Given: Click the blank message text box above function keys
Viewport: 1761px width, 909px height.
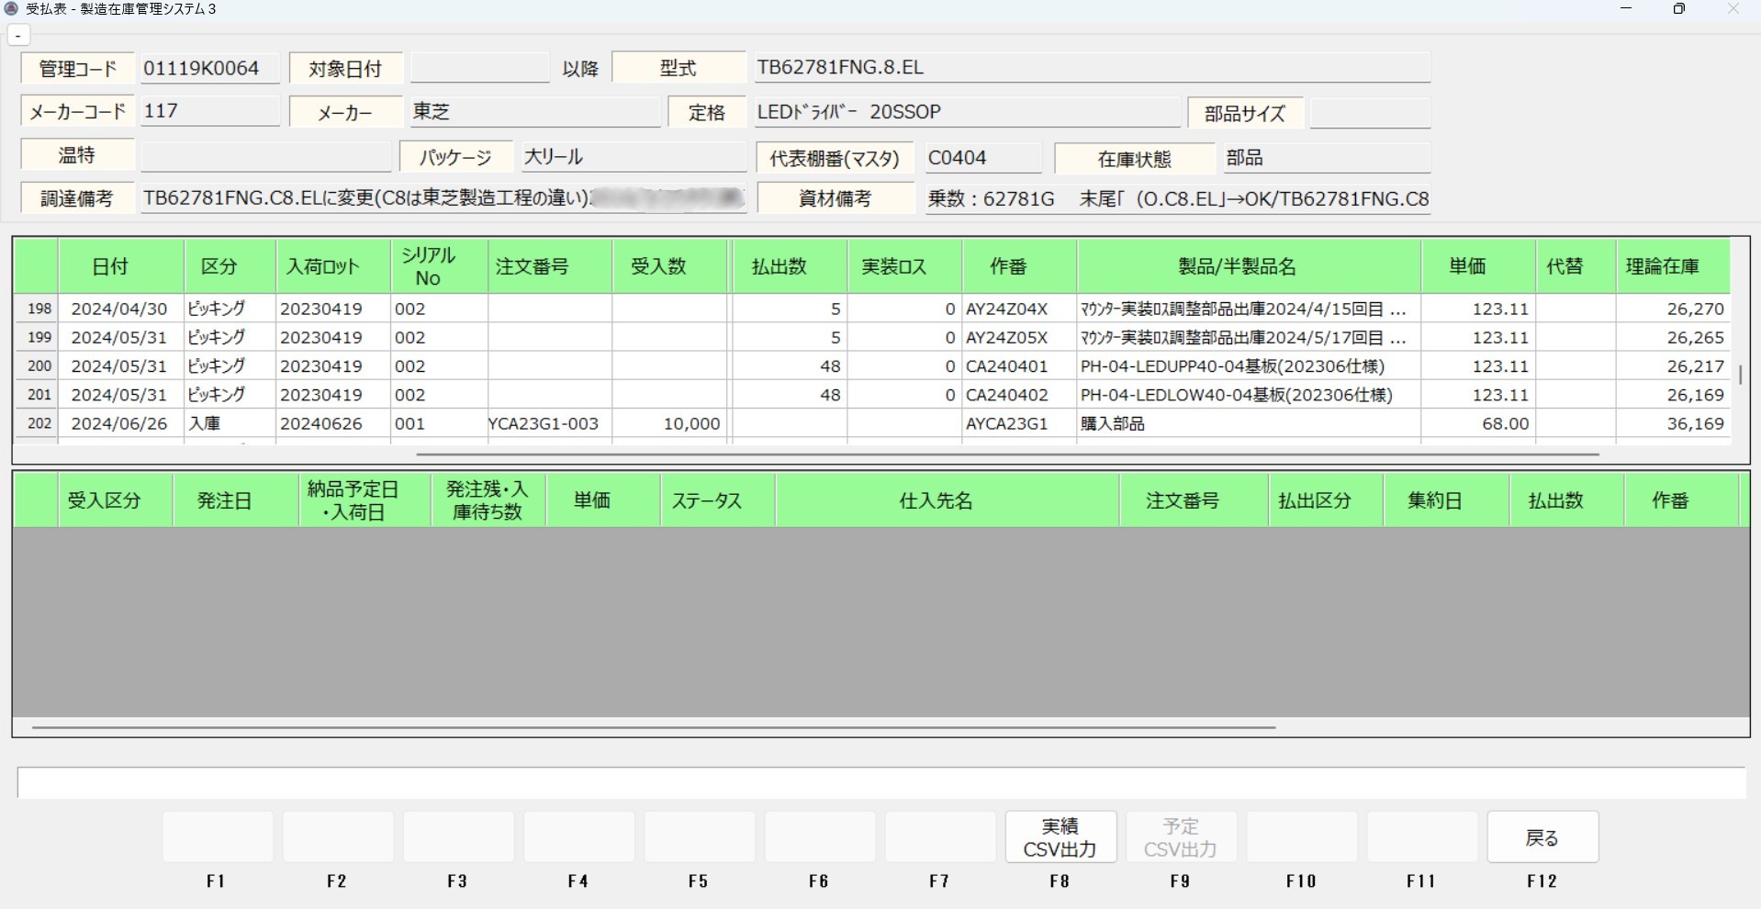Looking at the screenshot, I should point(880,783).
